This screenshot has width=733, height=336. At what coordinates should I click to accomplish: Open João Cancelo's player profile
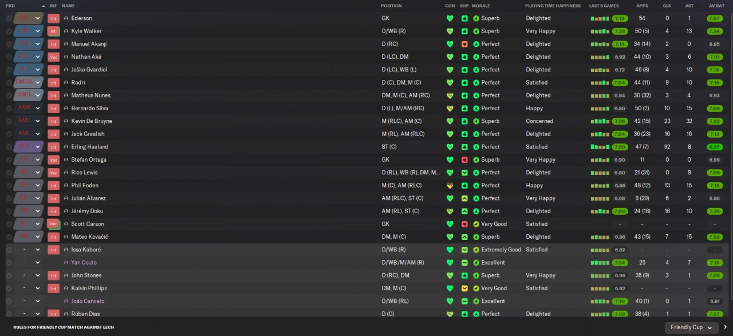(x=88, y=301)
